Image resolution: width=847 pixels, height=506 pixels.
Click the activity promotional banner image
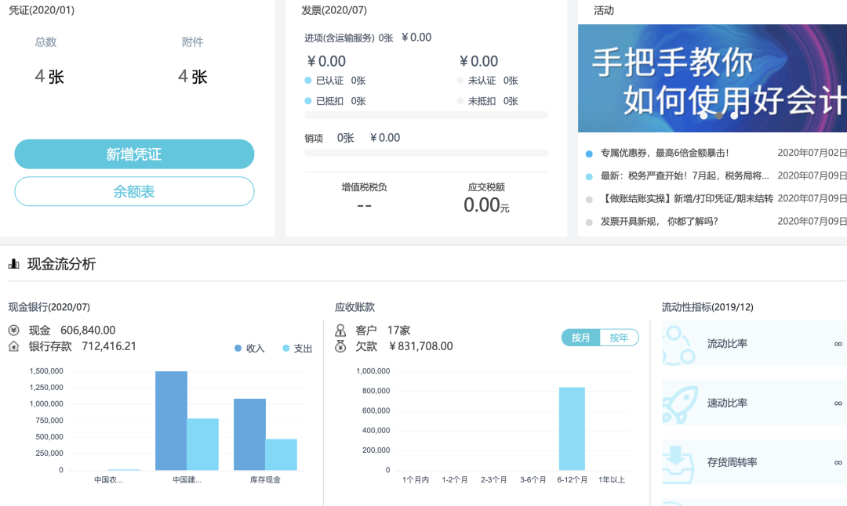click(712, 78)
